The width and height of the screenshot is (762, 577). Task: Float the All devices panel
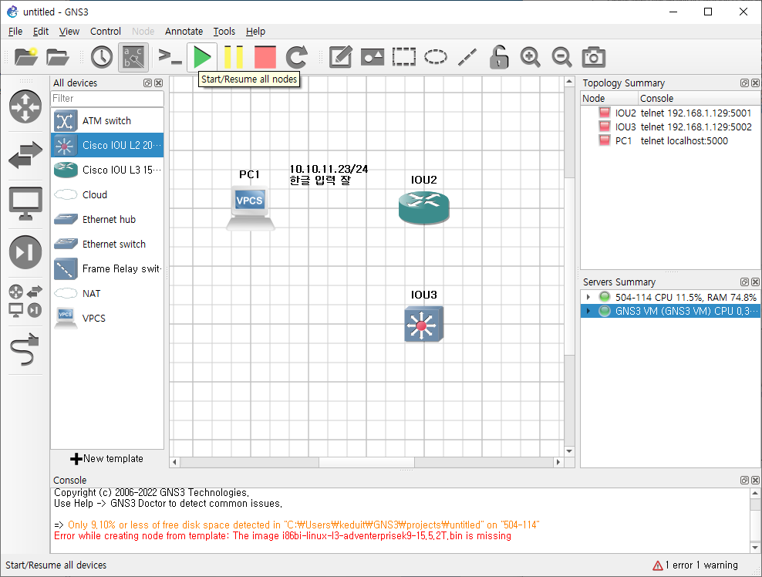(148, 83)
